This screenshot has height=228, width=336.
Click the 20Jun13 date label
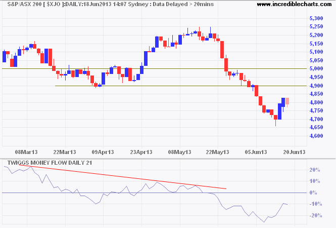[x=294, y=153]
